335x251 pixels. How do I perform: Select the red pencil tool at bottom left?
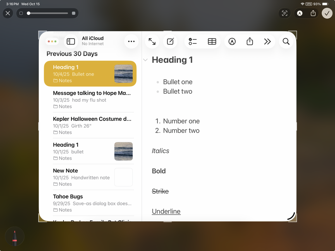coord(15,236)
